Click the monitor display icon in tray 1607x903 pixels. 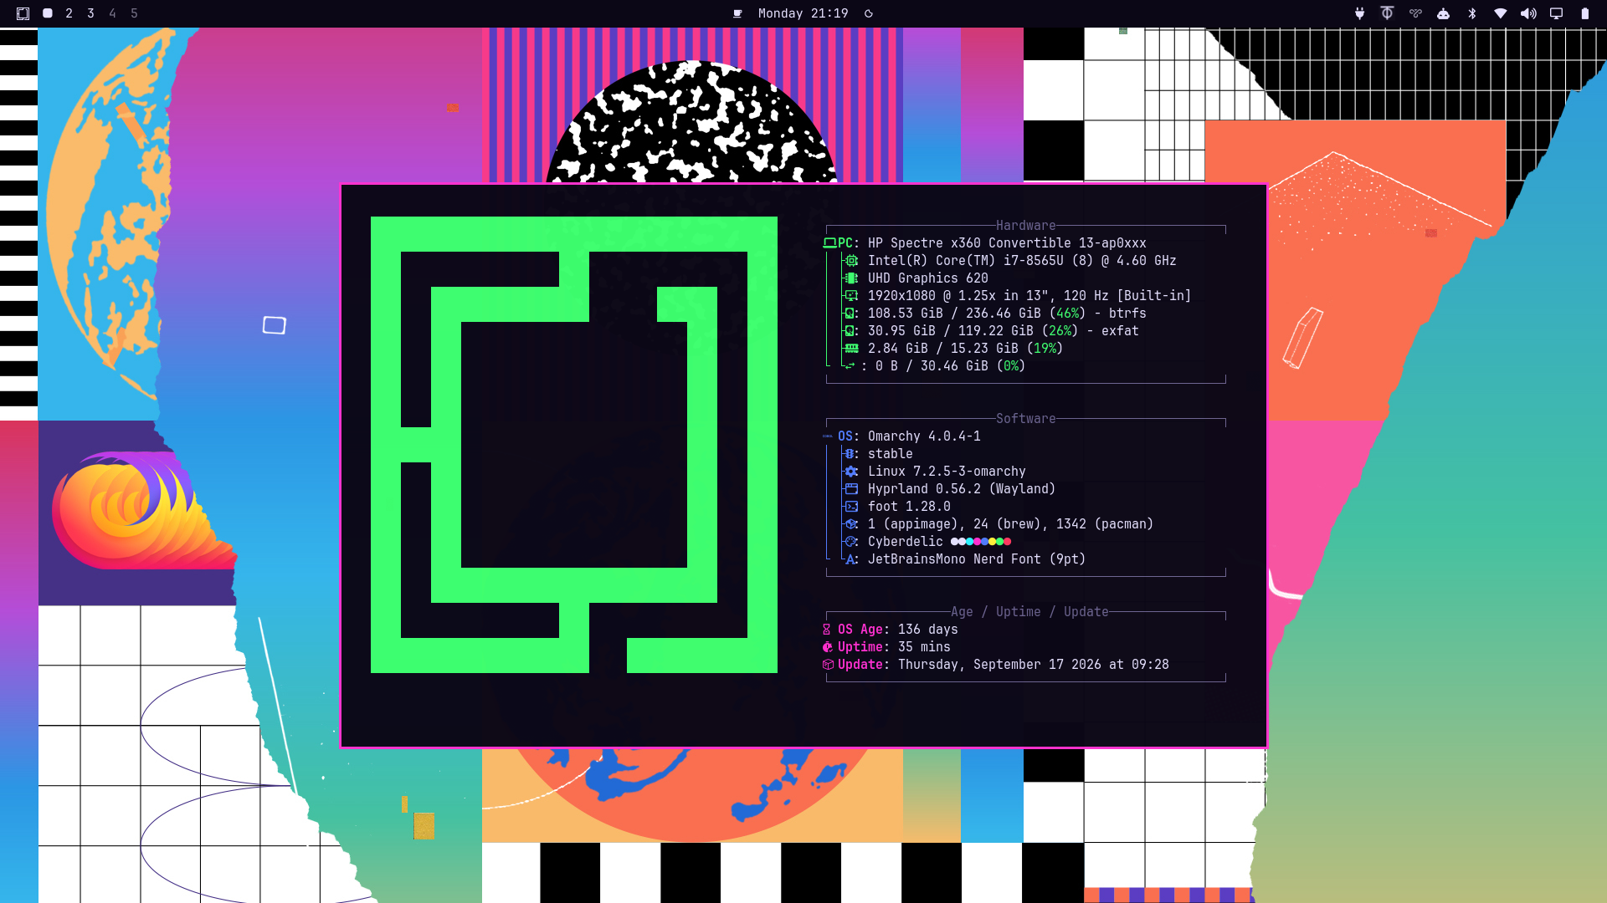click(1556, 13)
